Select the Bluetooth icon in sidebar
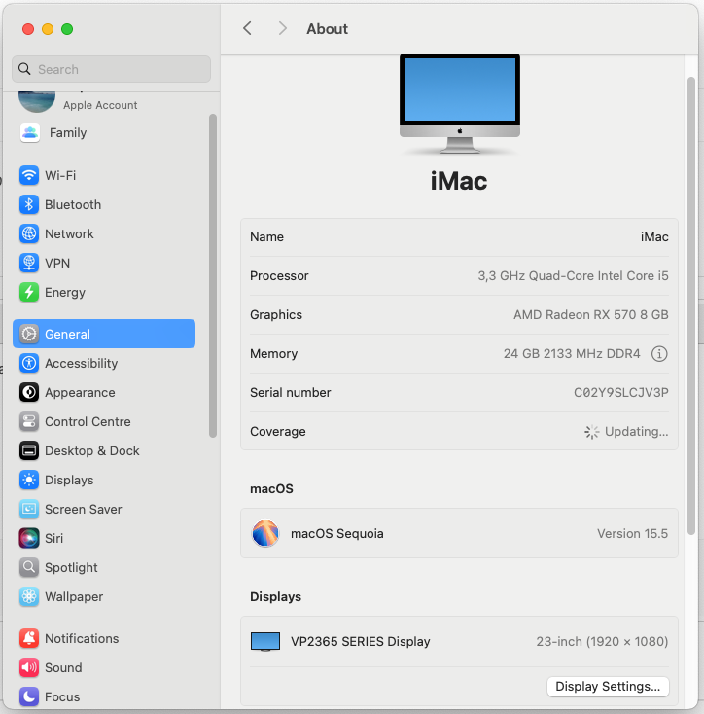Image resolution: width=704 pixels, height=714 pixels. tap(29, 204)
